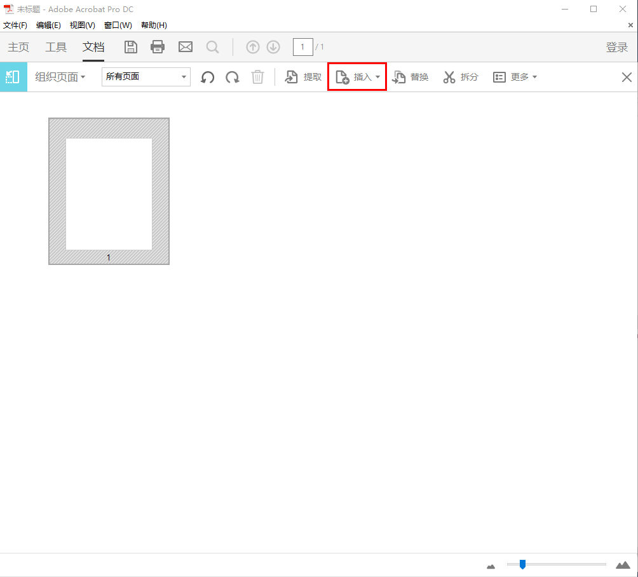Go to previous page with up arrow

coord(253,47)
